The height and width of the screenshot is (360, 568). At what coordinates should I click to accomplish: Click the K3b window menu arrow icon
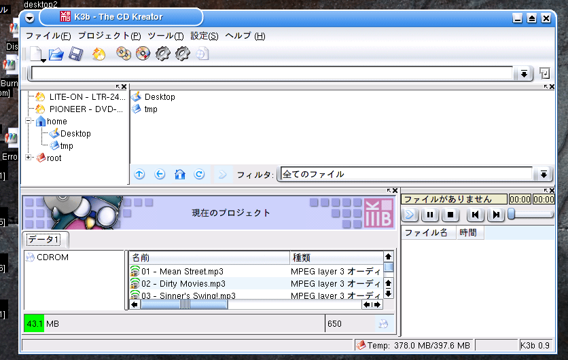(x=30, y=18)
